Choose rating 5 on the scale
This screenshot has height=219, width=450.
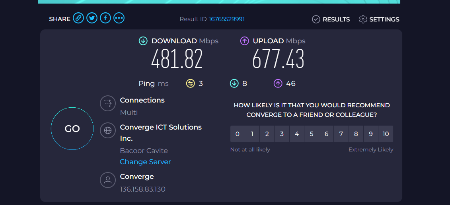312,134
